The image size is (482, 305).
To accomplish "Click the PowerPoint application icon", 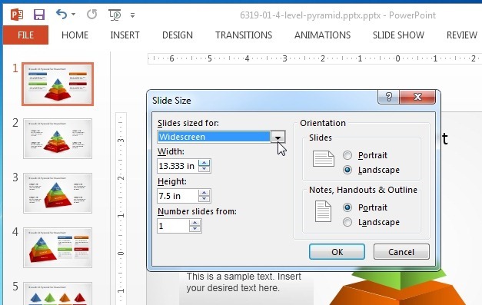I will [x=17, y=15].
